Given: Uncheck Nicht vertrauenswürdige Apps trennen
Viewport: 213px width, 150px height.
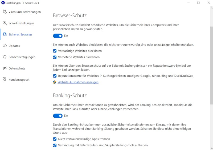Looking at the screenshot, I should pos(55,139).
